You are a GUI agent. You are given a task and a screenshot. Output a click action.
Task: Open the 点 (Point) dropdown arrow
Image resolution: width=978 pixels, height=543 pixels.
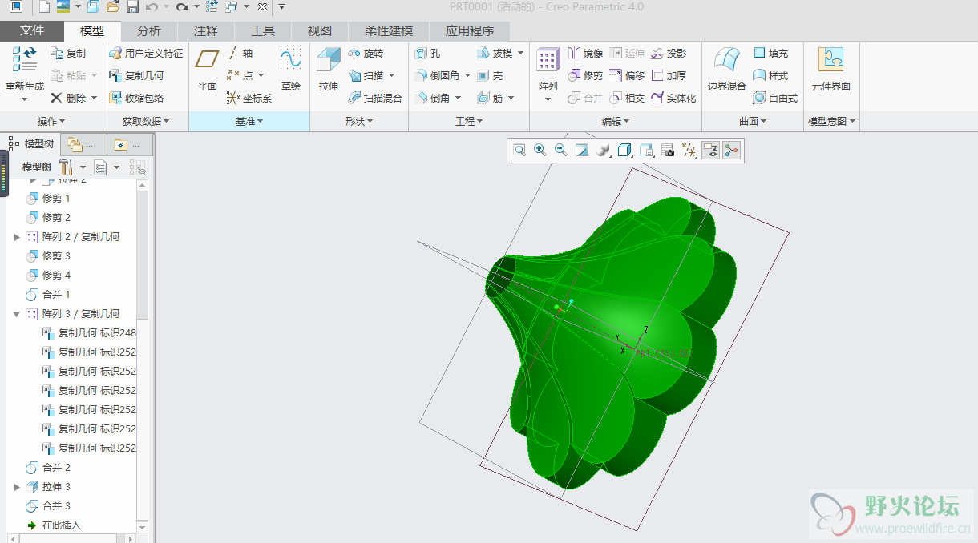click(x=260, y=75)
